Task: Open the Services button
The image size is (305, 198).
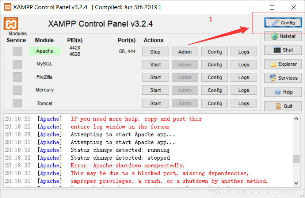Action: (283, 78)
